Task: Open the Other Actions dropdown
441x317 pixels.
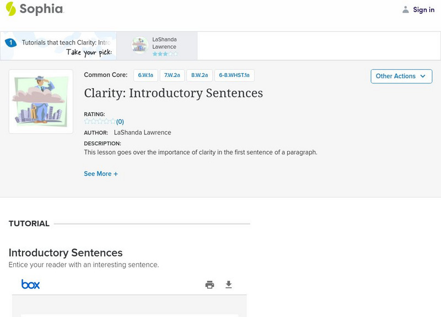Action: click(x=401, y=76)
